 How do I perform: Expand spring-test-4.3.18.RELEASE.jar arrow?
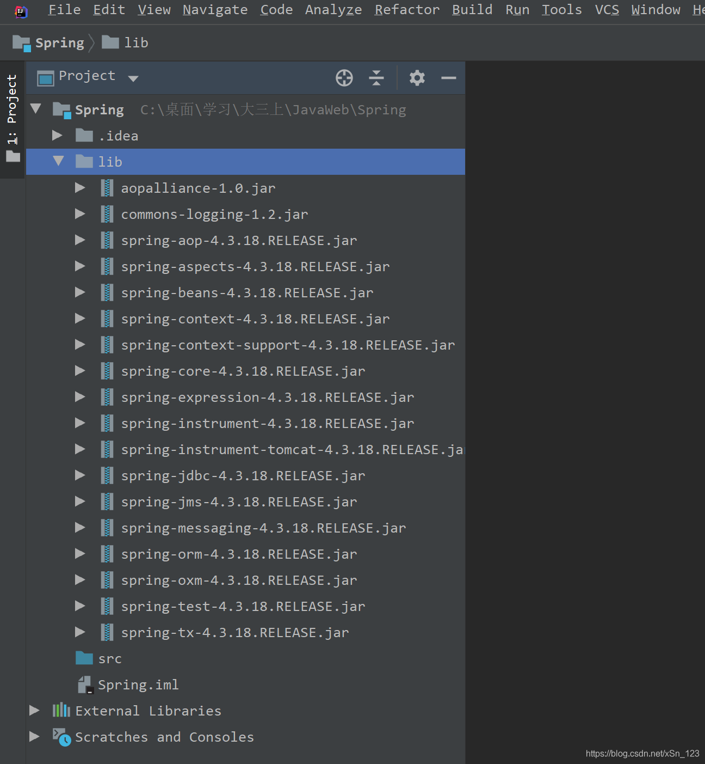pyautogui.click(x=80, y=606)
